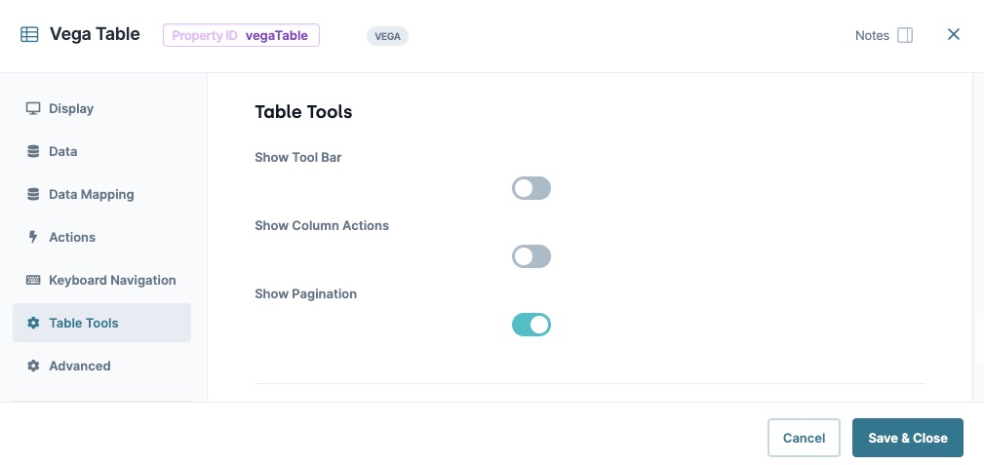Viewport: 984px width, 465px height.
Task: Close the Vega Table dialog
Action: click(x=953, y=34)
